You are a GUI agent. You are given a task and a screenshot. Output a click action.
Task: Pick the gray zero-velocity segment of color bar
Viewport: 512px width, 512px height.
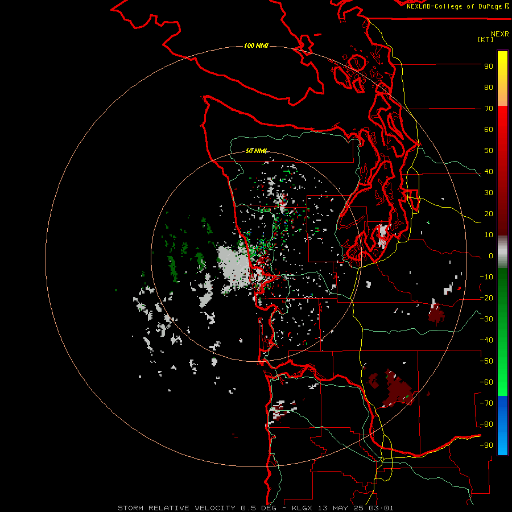tap(502, 252)
